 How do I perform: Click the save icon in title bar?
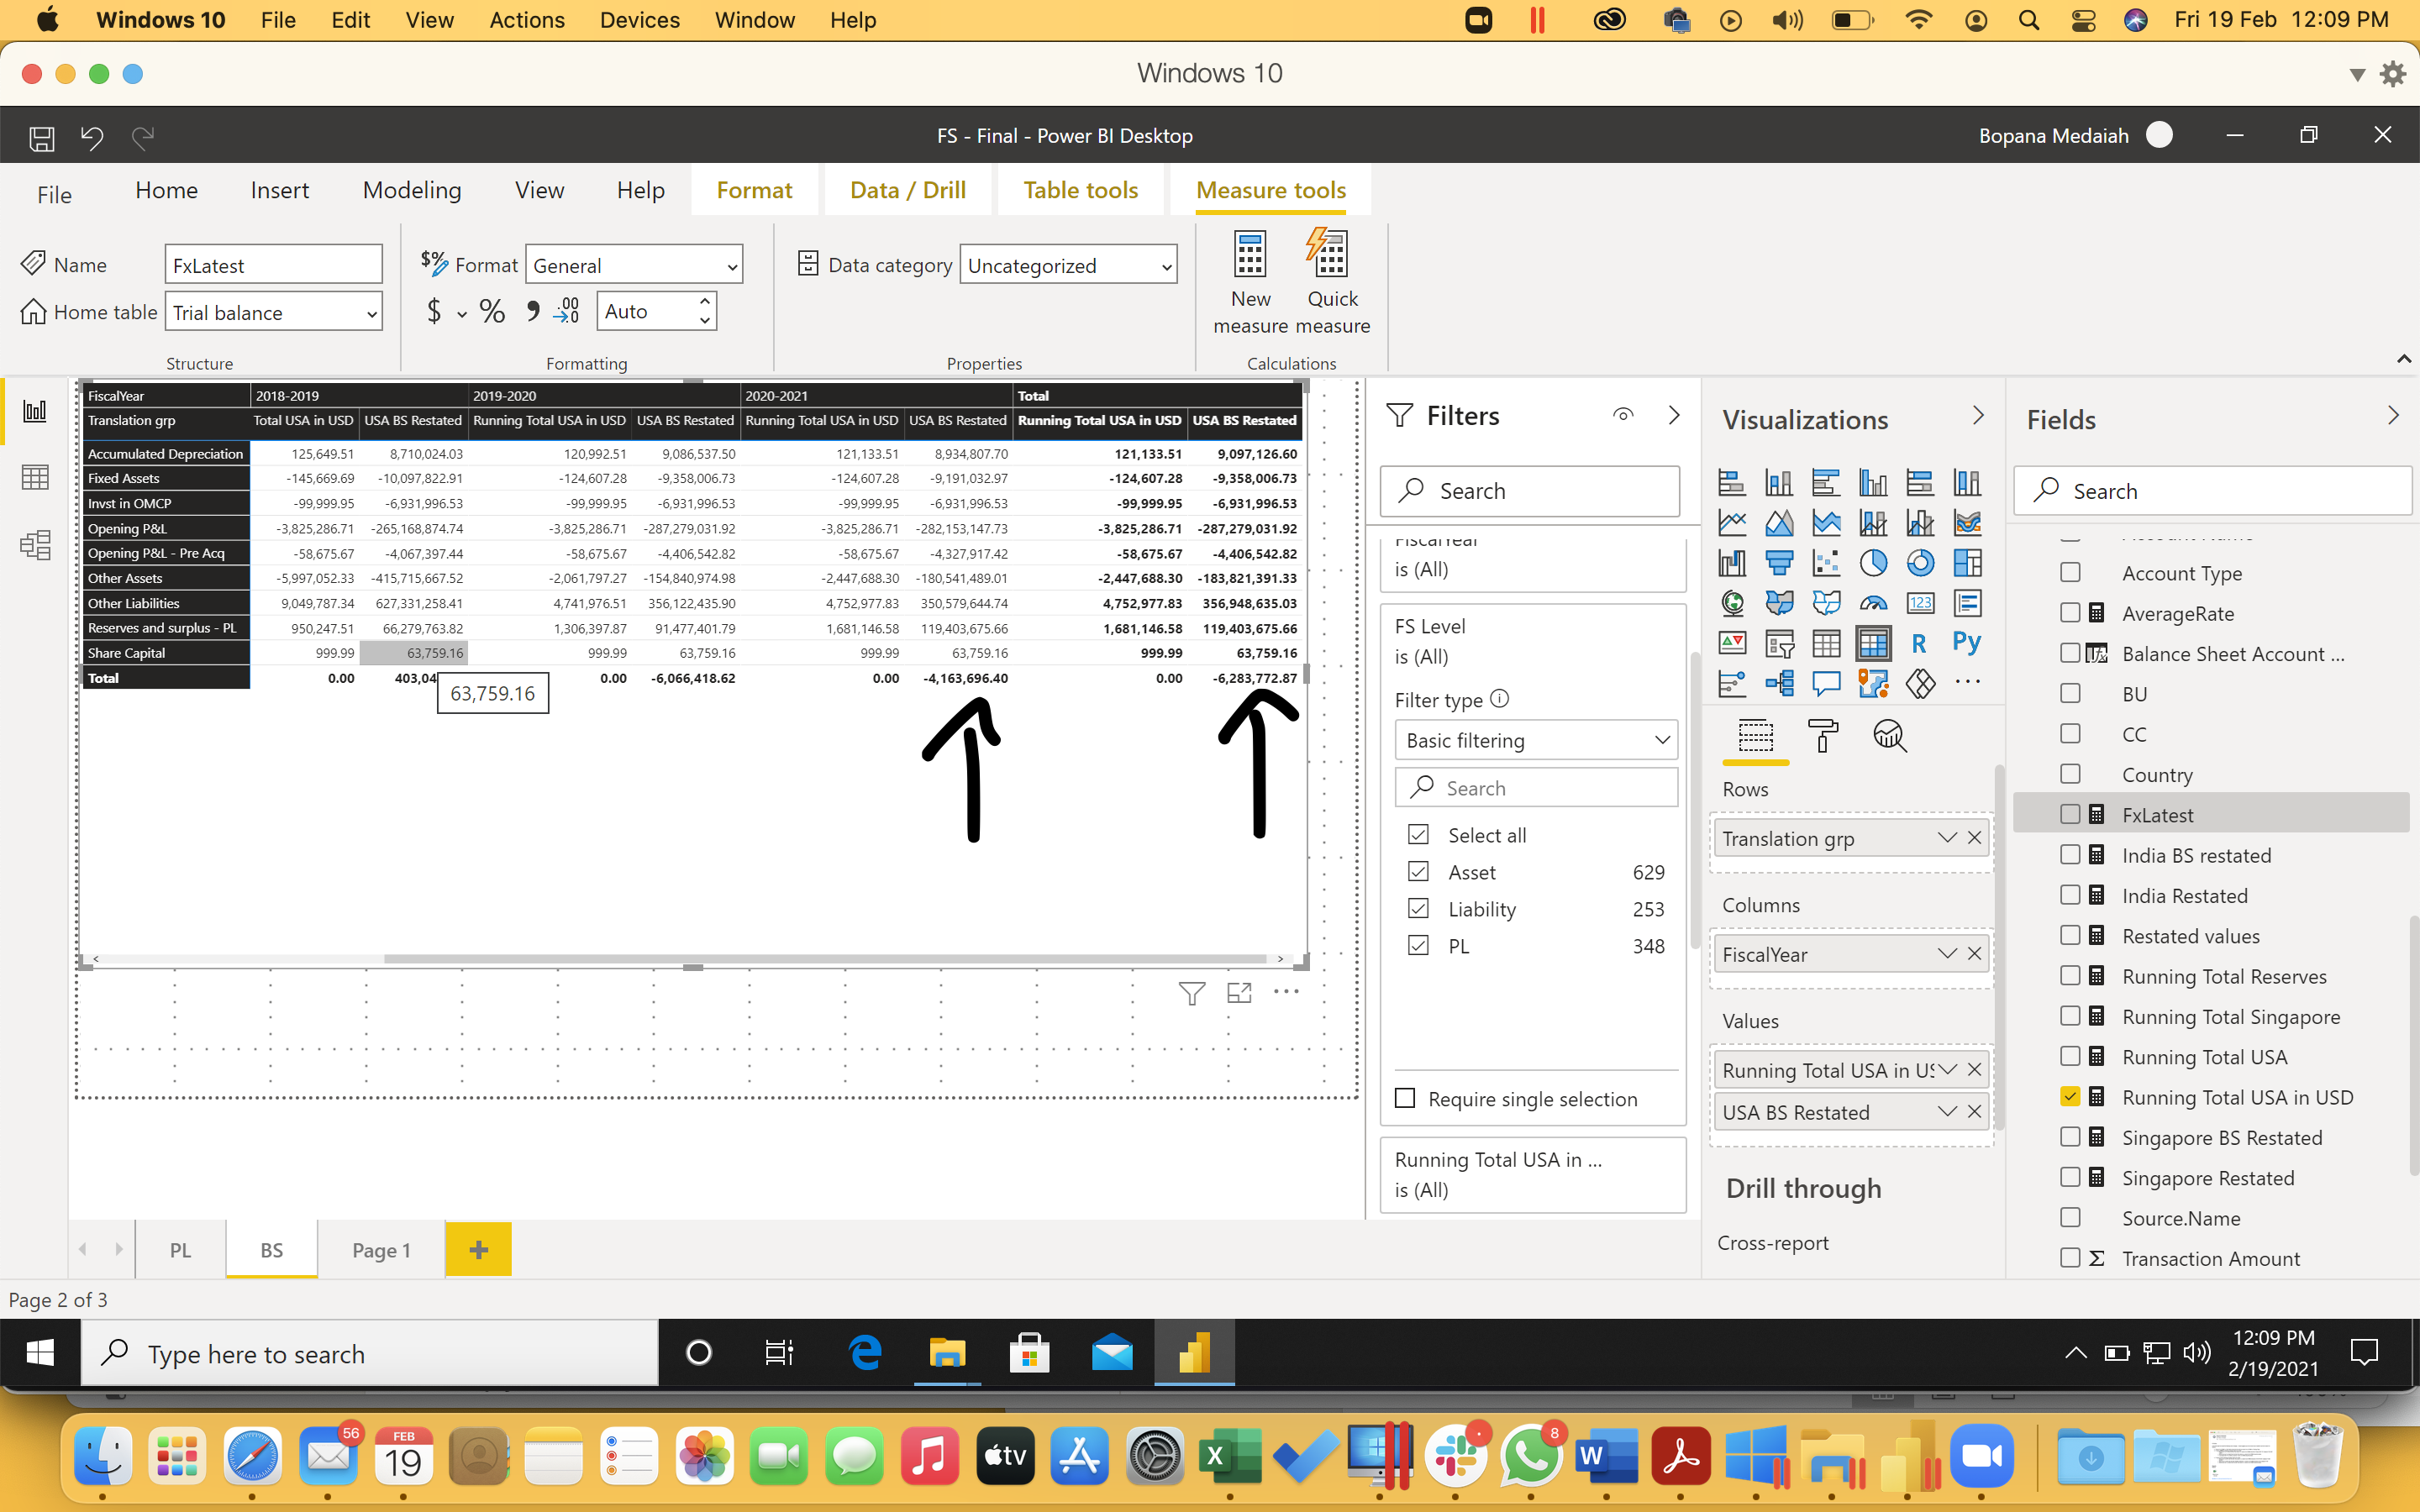(41, 137)
